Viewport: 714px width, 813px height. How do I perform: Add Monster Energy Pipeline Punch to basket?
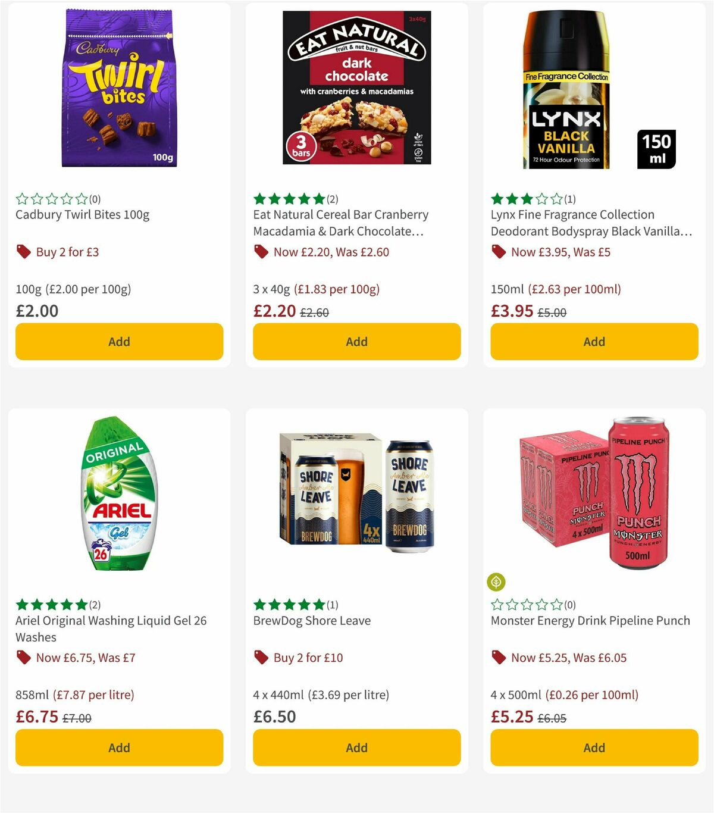coord(594,748)
